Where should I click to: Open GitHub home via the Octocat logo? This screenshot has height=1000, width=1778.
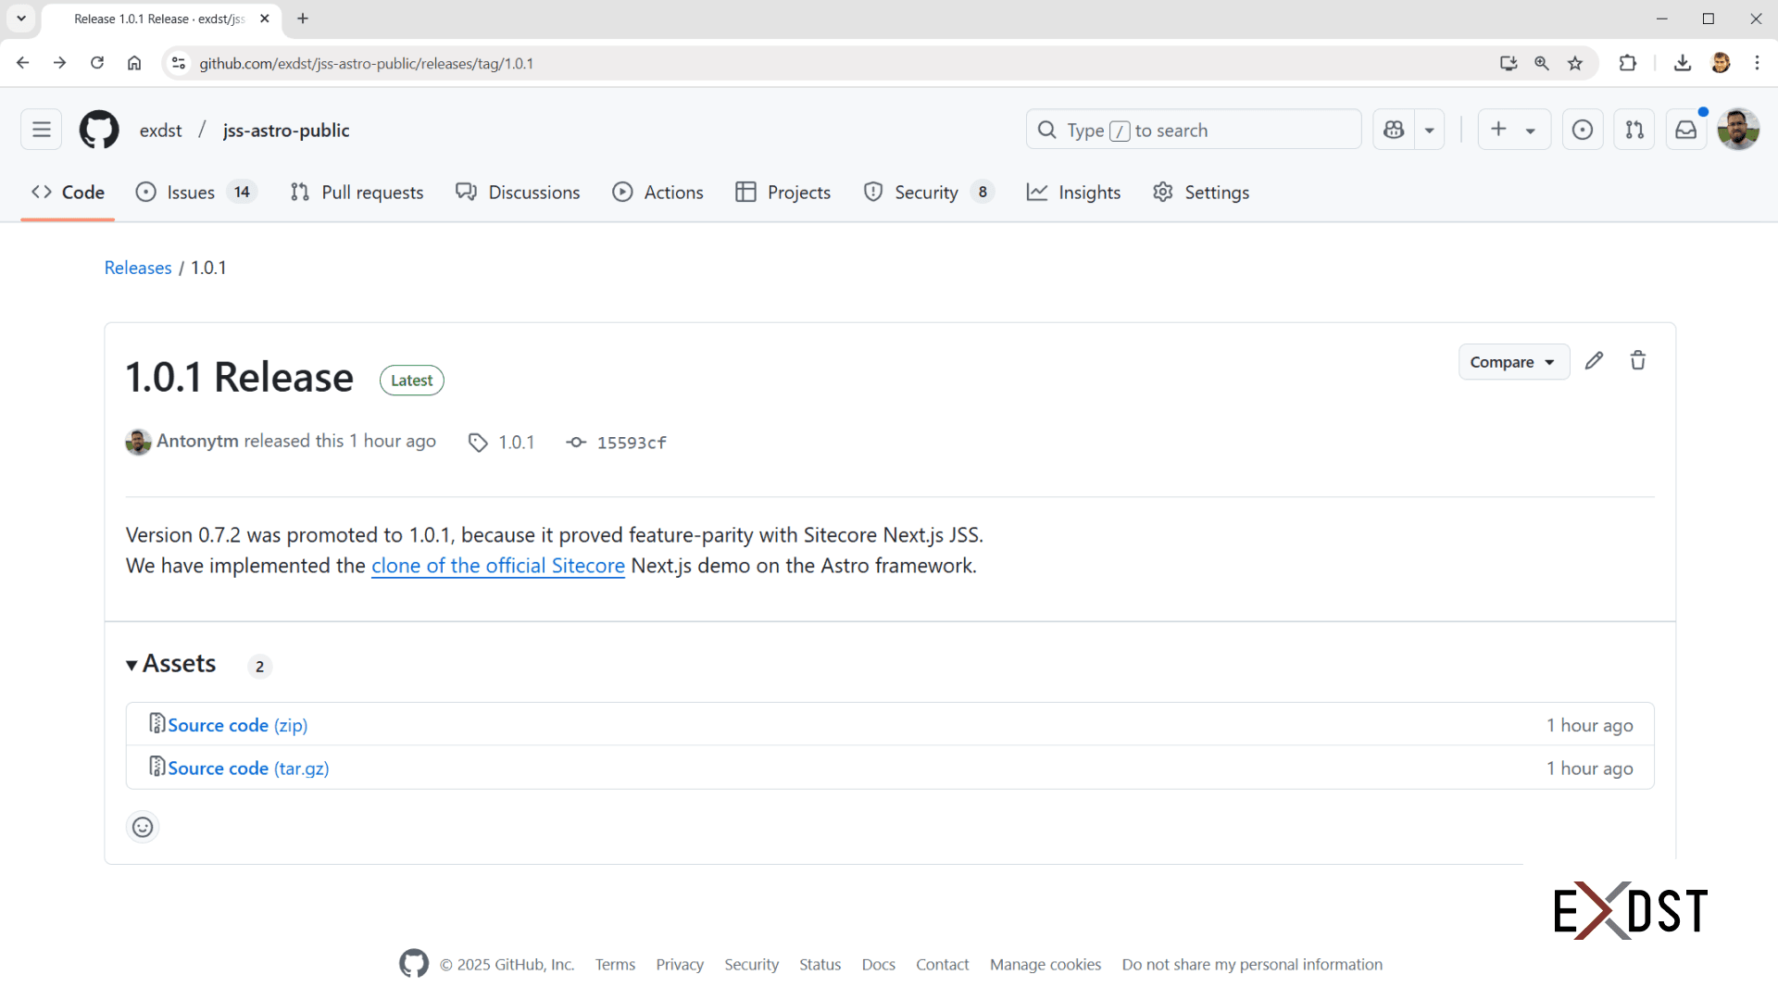pyautogui.click(x=99, y=130)
